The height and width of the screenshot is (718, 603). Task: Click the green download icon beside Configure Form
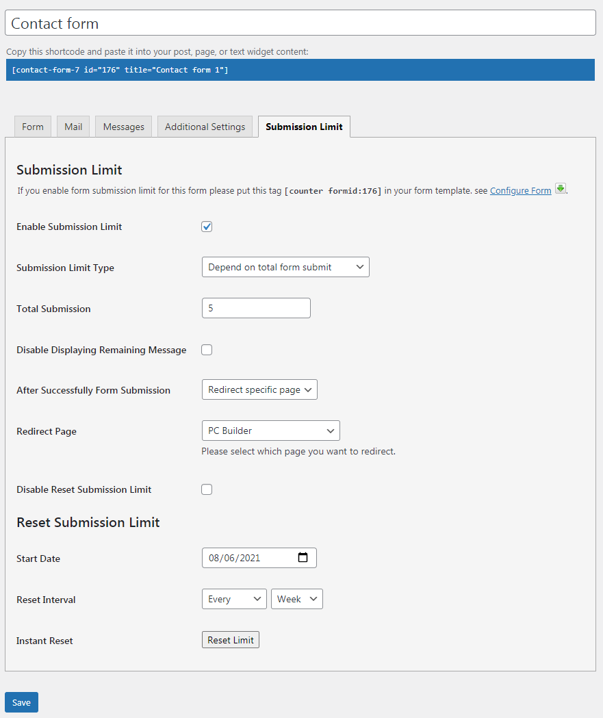click(x=561, y=189)
